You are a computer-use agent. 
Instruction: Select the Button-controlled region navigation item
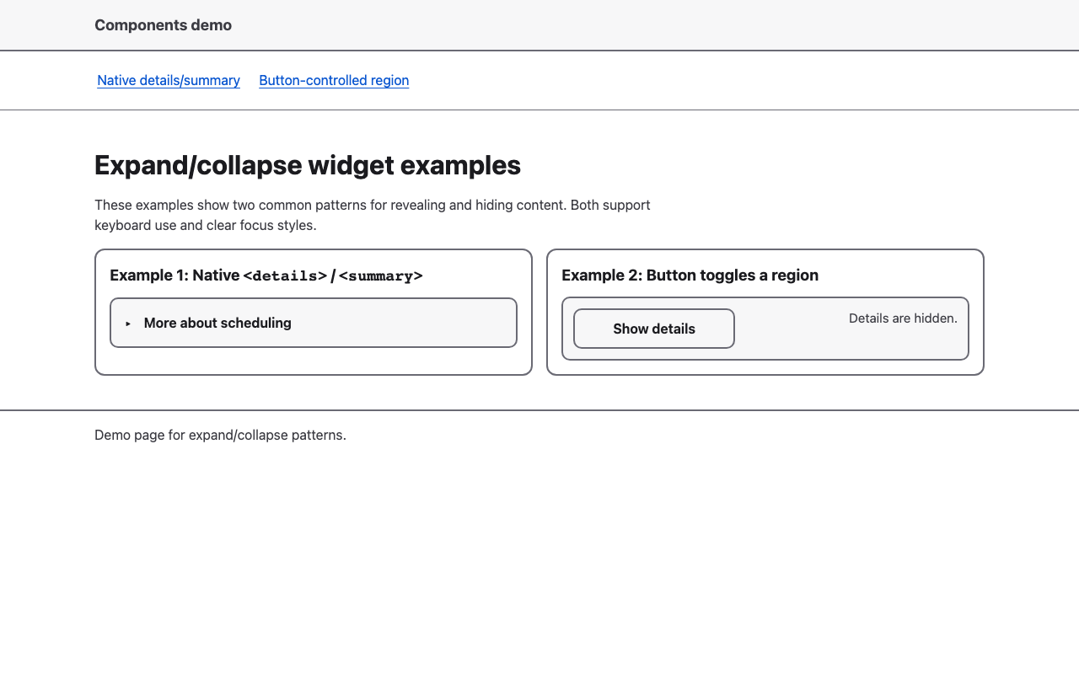click(x=334, y=80)
